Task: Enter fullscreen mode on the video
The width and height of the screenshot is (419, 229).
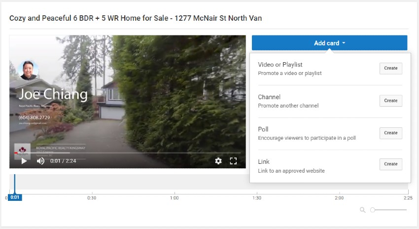Action: point(233,161)
